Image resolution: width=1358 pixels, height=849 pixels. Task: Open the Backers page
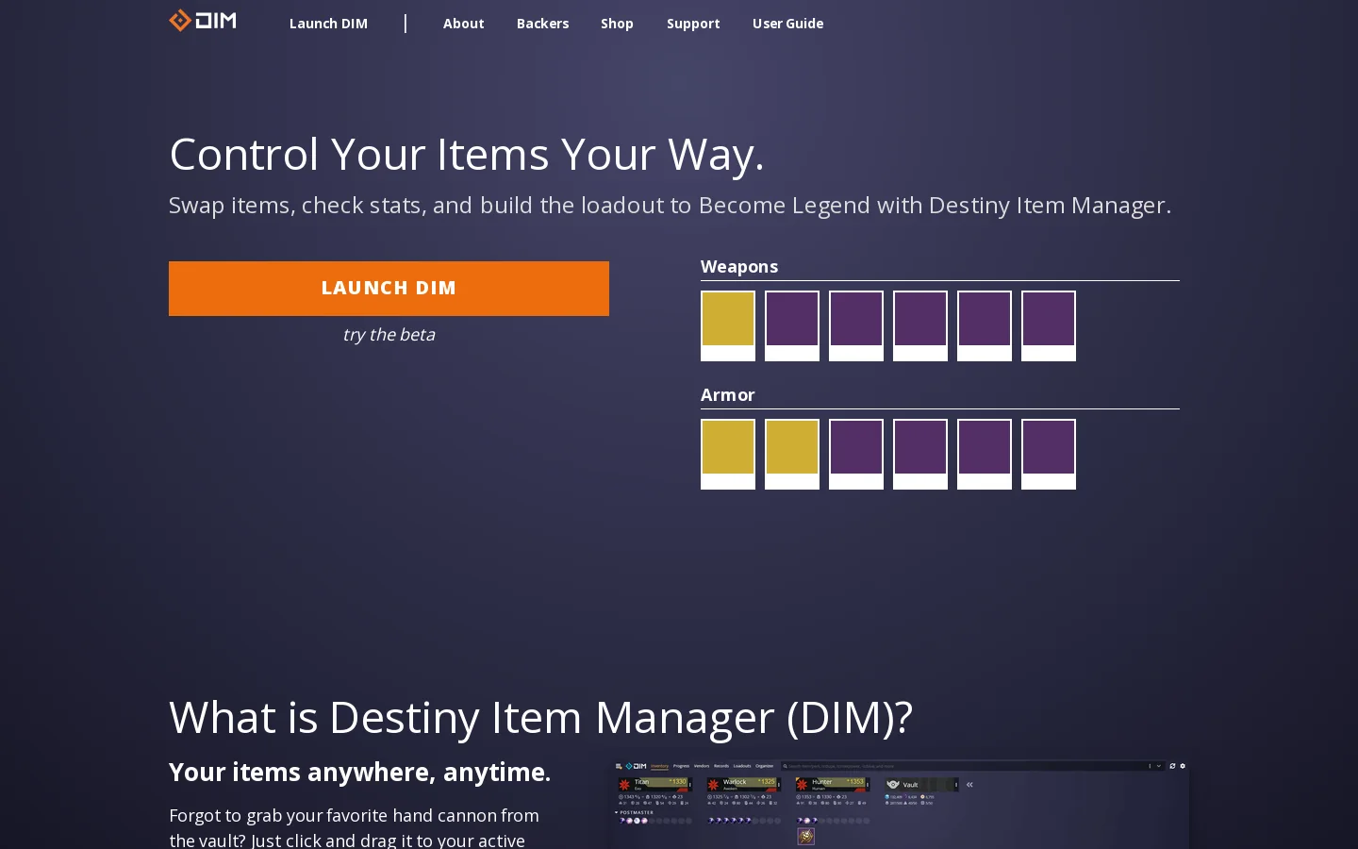(542, 24)
